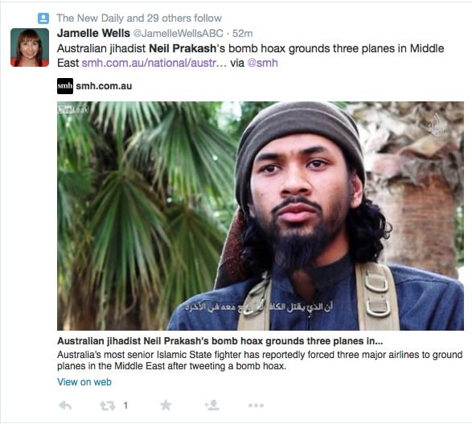The image size is (472, 424).
Task: Open Jamelle Wells profile avatar
Action: click(30, 47)
